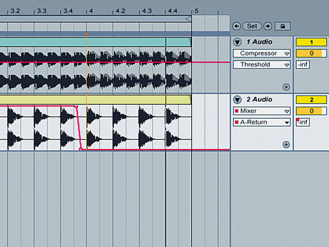This screenshot has height=247, width=329.
Task: Open the Compressor device chooser dropdown
Action: pyautogui.click(x=262, y=54)
